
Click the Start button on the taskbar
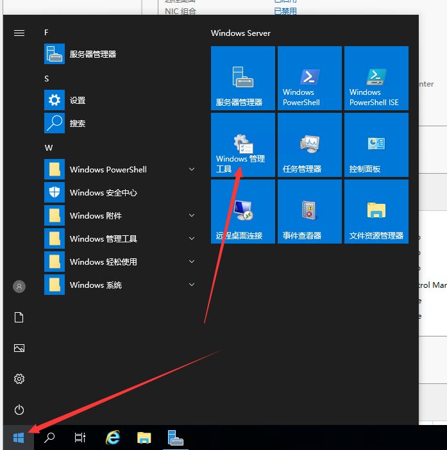pos(19,438)
